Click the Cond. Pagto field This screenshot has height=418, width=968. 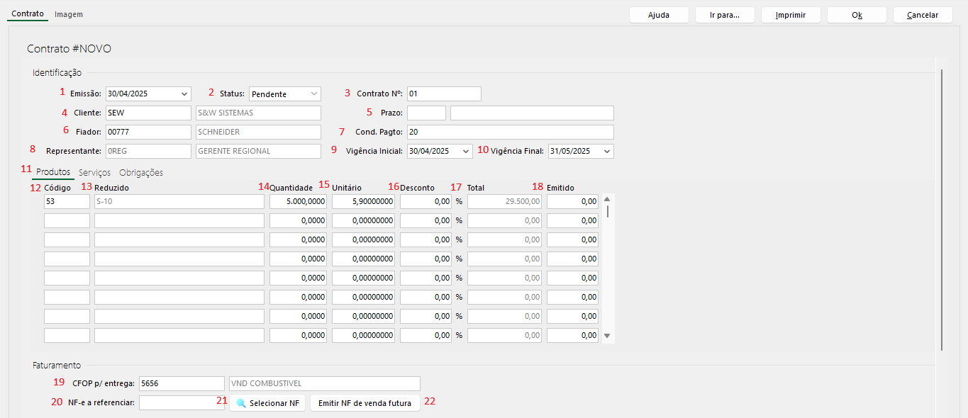pyautogui.click(x=510, y=132)
